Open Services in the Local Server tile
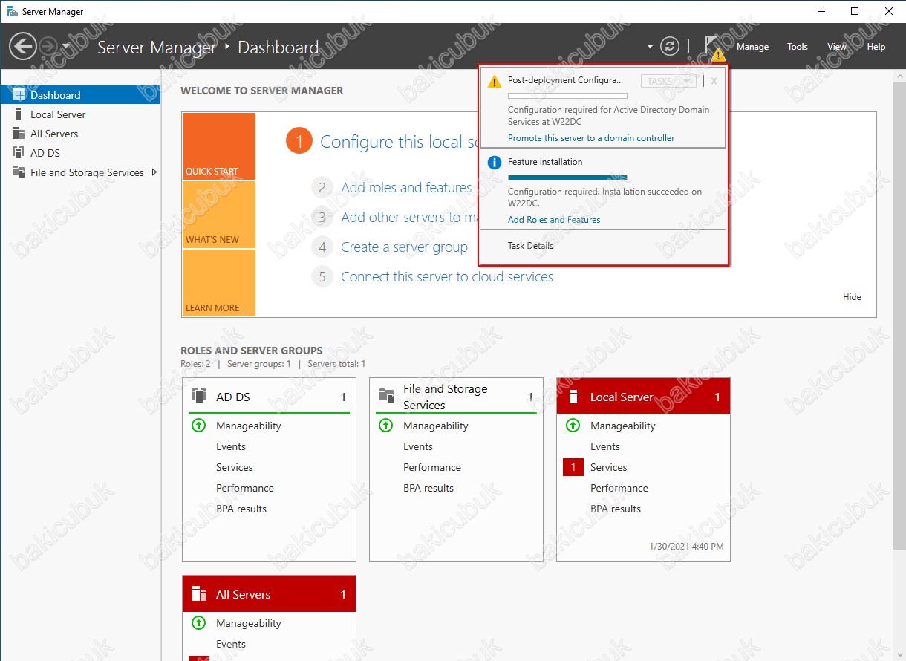906x661 pixels. click(609, 467)
